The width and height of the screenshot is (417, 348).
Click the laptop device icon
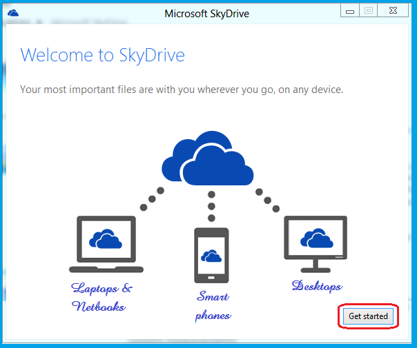point(106,244)
